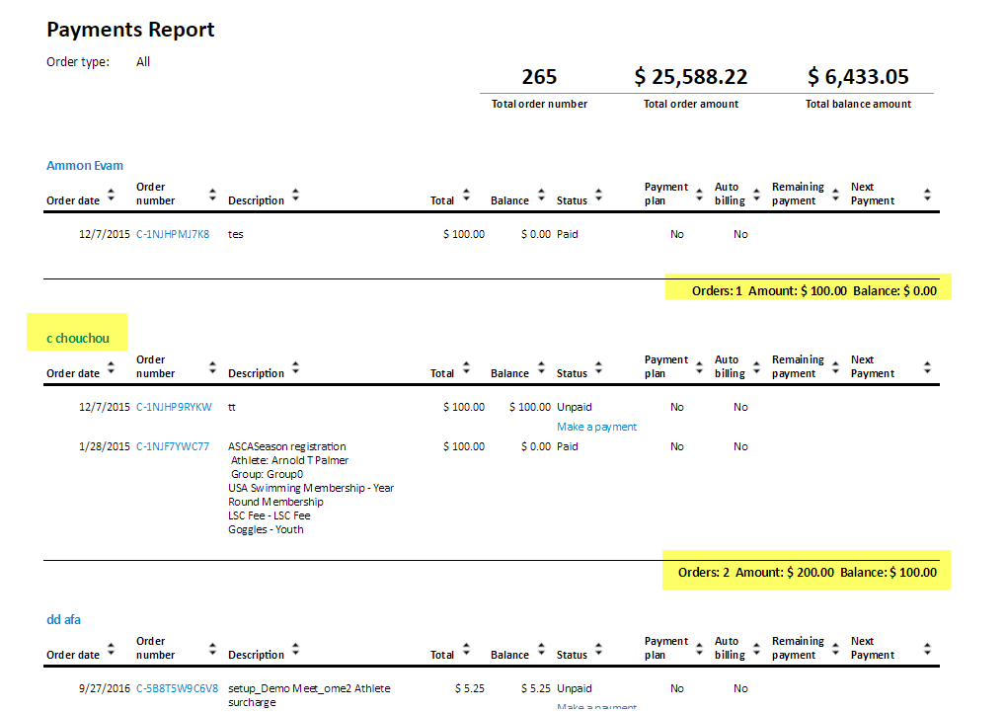The height and width of the screenshot is (712, 1005).
Task: Select 'setup_Demo Meet_ome2 Athlete' description
Action: (309, 689)
